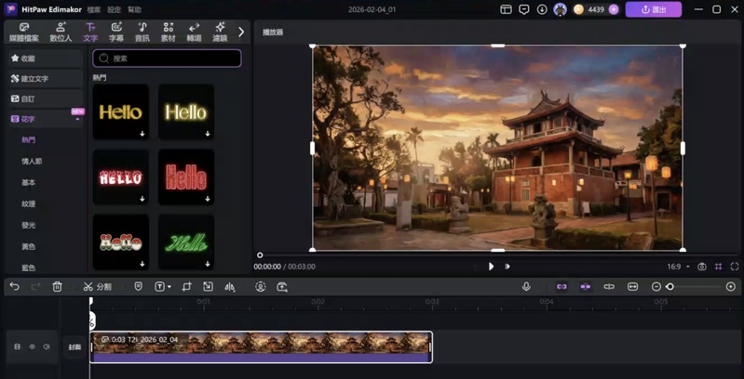Click the purple 匯出 export button

[x=653, y=9]
